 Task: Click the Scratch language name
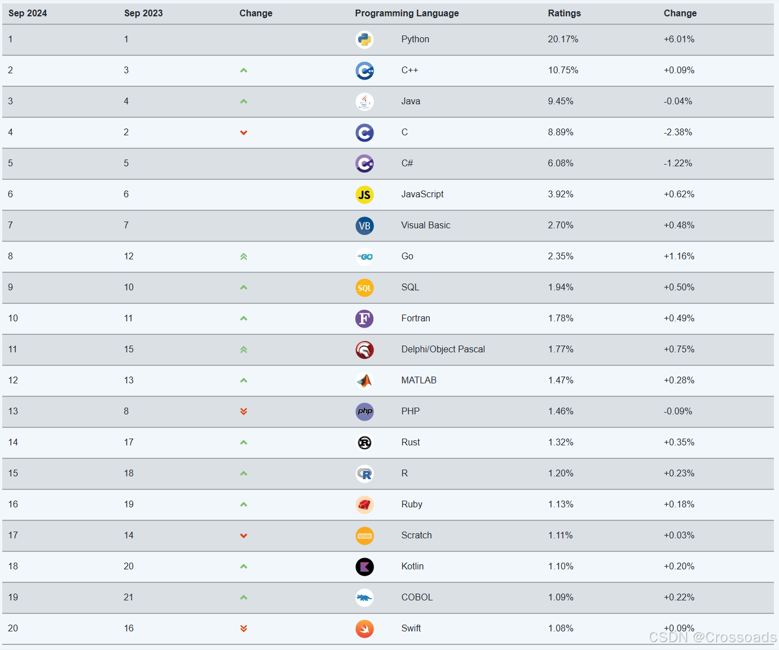tap(416, 536)
